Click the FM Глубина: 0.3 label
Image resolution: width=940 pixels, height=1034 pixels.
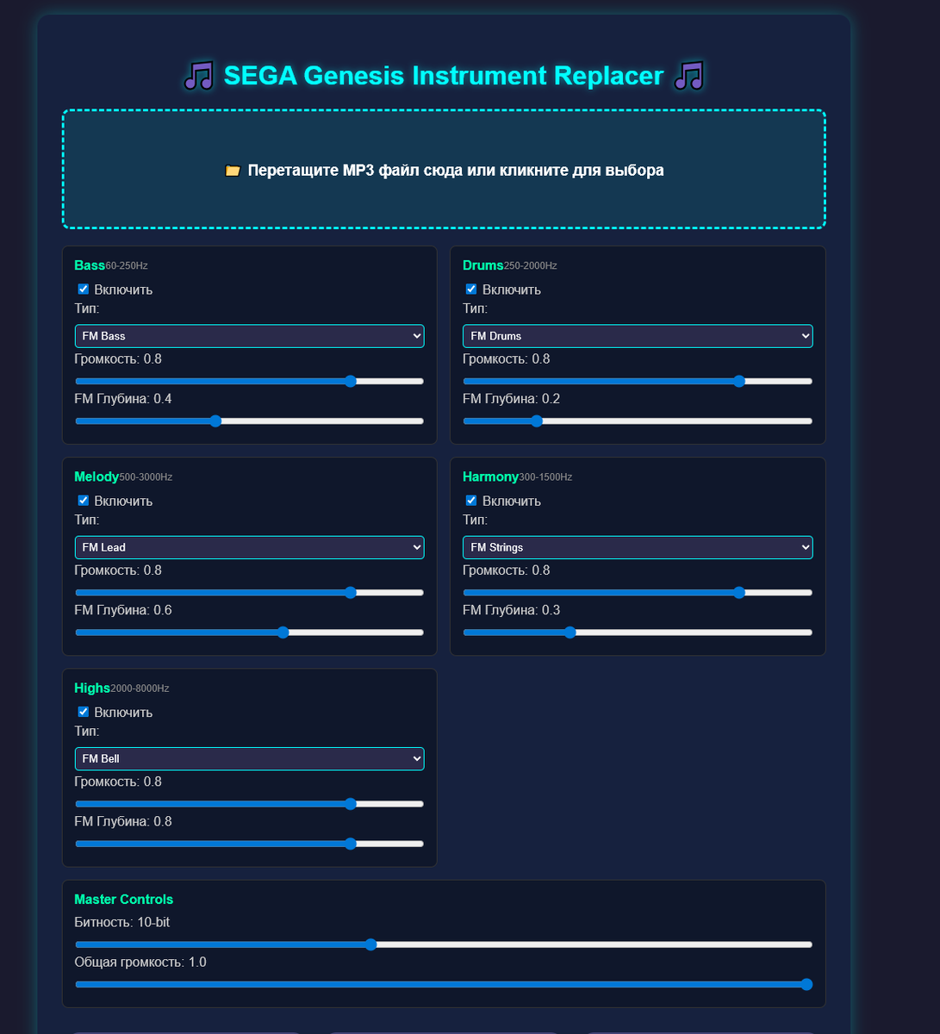[511, 610]
